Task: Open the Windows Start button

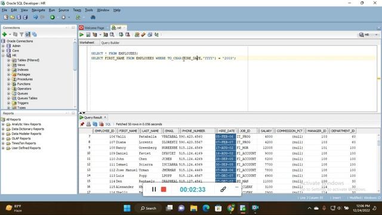Action: point(127,208)
